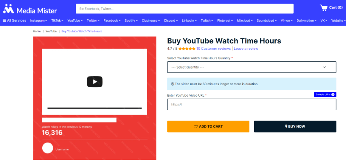Go to YouTube breadcrumb link
This screenshot has height=163, width=346.
51,32
